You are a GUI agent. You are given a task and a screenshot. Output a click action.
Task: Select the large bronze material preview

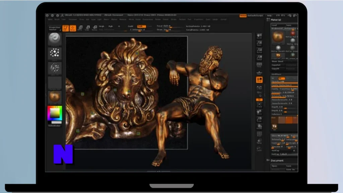pos(278,37)
